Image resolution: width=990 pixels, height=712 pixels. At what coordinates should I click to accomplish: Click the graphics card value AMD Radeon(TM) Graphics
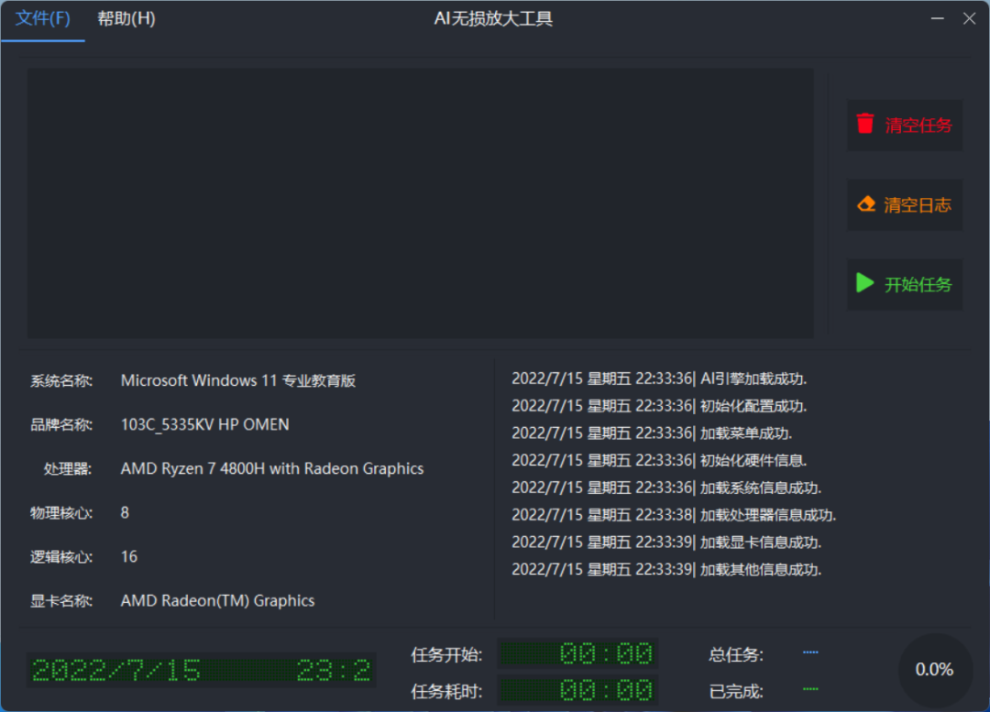[217, 601]
